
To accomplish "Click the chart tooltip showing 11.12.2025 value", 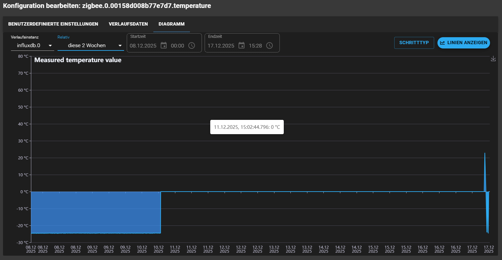I will (247, 127).
